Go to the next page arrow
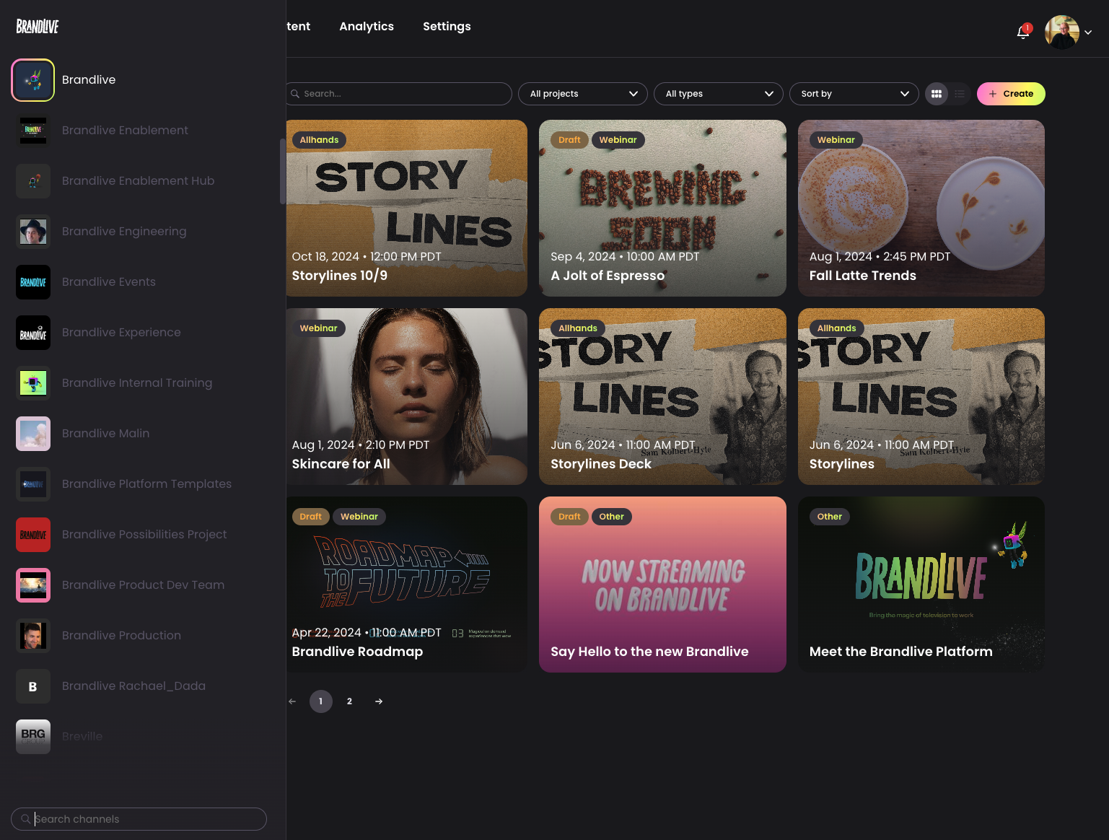The width and height of the screenshot is (1109, 840). tap(379, 701)
